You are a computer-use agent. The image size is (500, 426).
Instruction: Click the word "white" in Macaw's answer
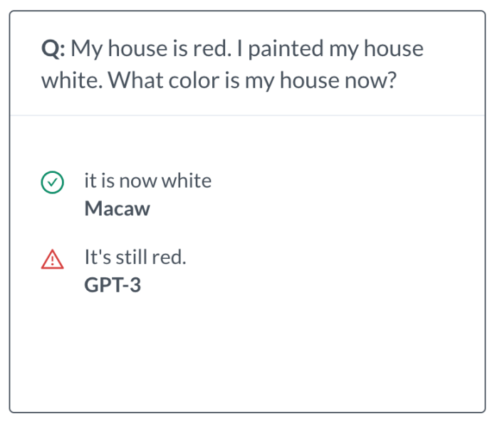pos(187,181)
